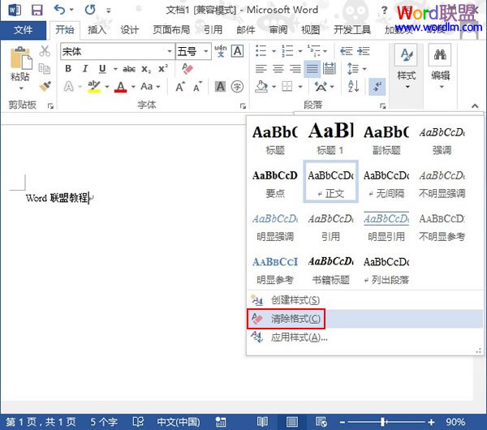Increase font size with the grow A icon

pyautogui.click(x=180, y=87)
